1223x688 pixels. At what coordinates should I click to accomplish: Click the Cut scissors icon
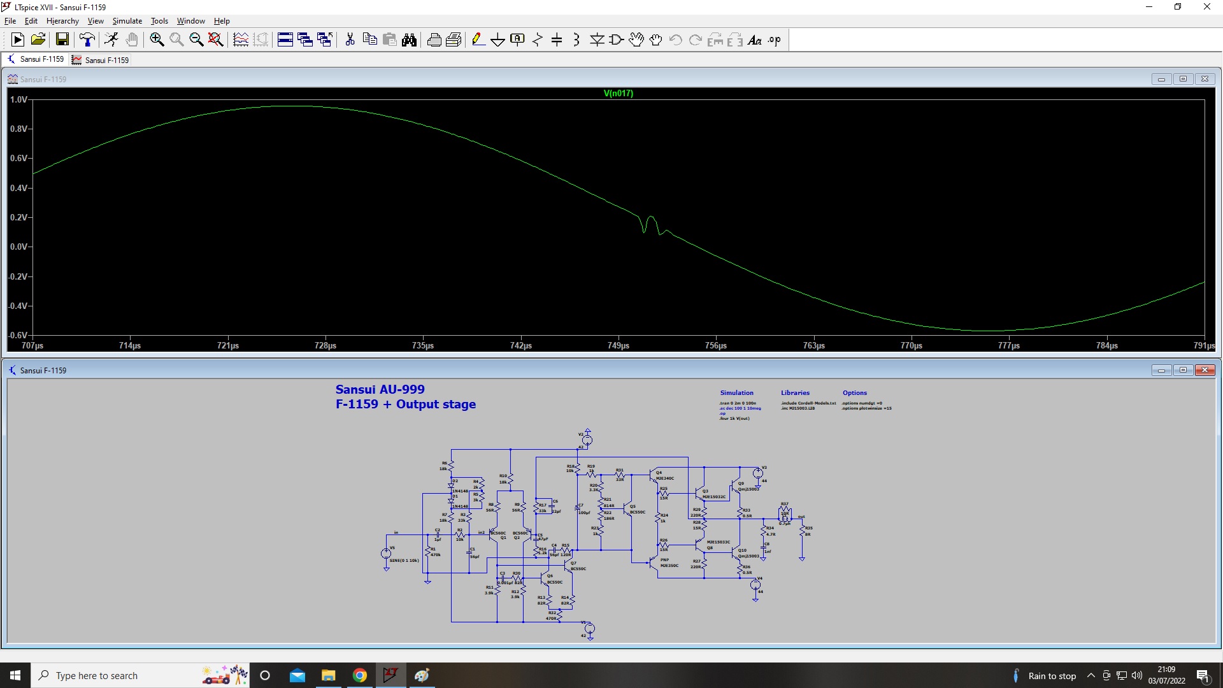[350, 40]
